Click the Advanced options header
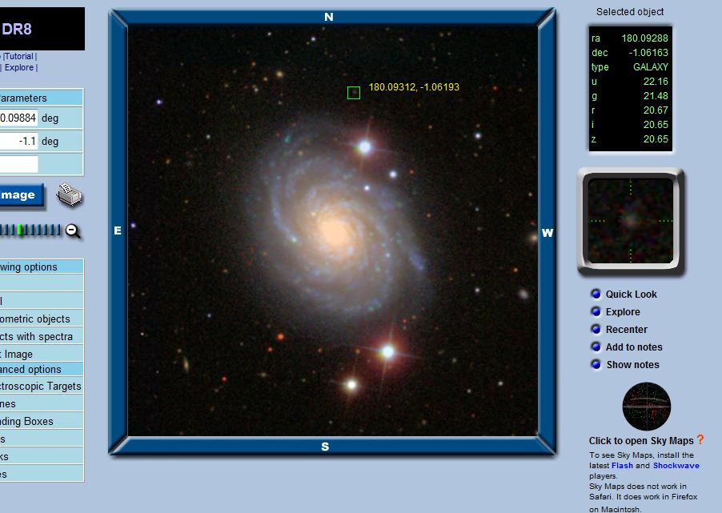This screenshot has width=722, height=513. click(42, 369)
